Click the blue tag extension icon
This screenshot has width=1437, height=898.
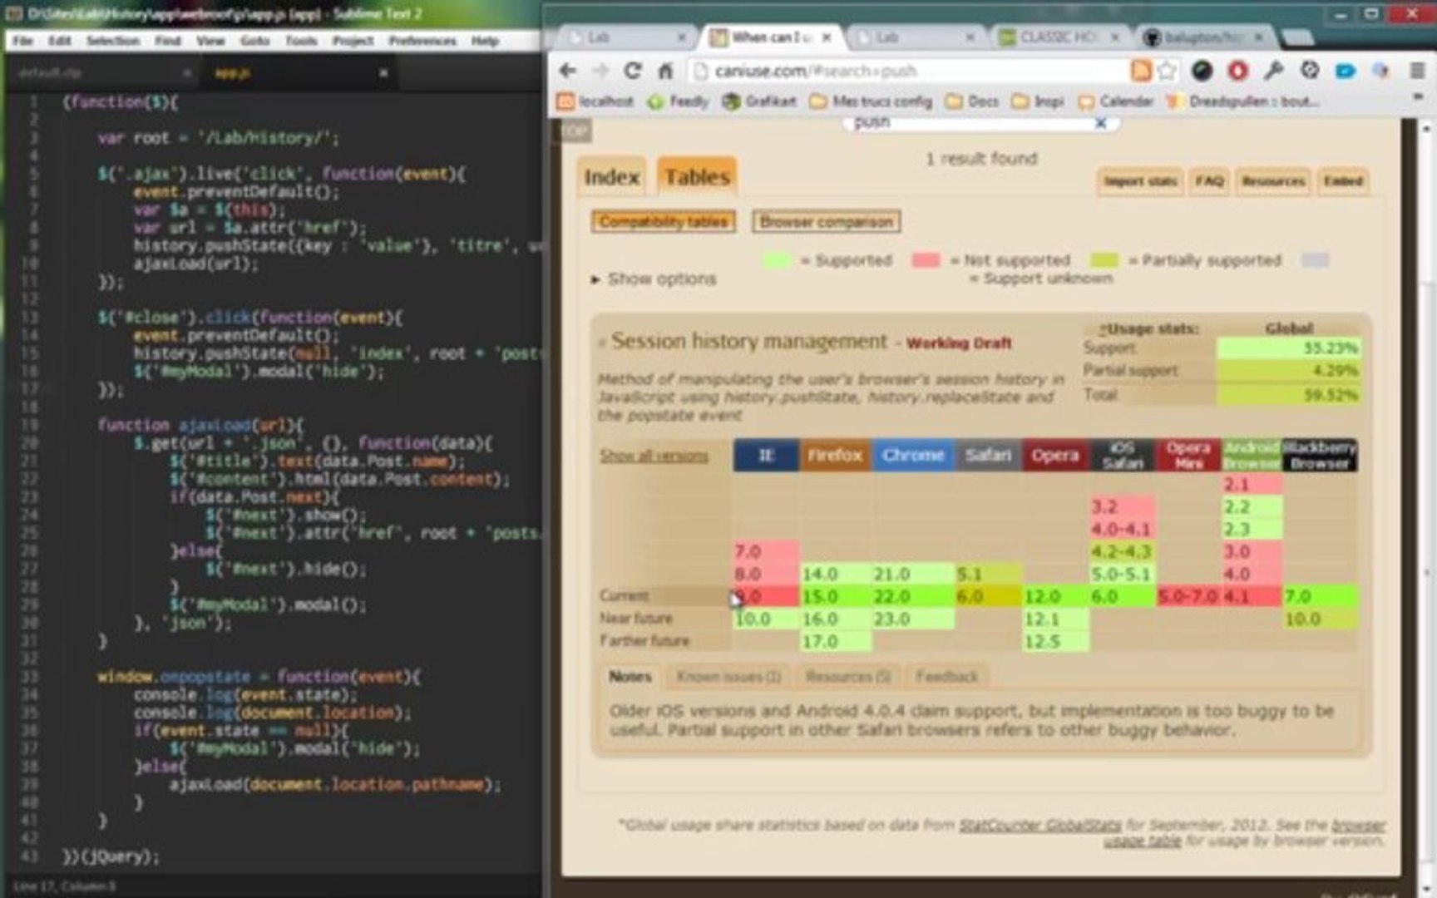pyautogui.click(x=1345, y=71)
